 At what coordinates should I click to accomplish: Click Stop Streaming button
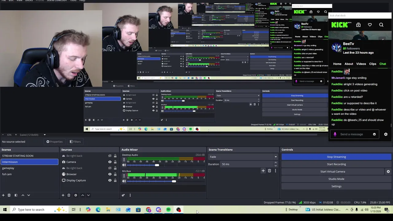pos(336,157)
